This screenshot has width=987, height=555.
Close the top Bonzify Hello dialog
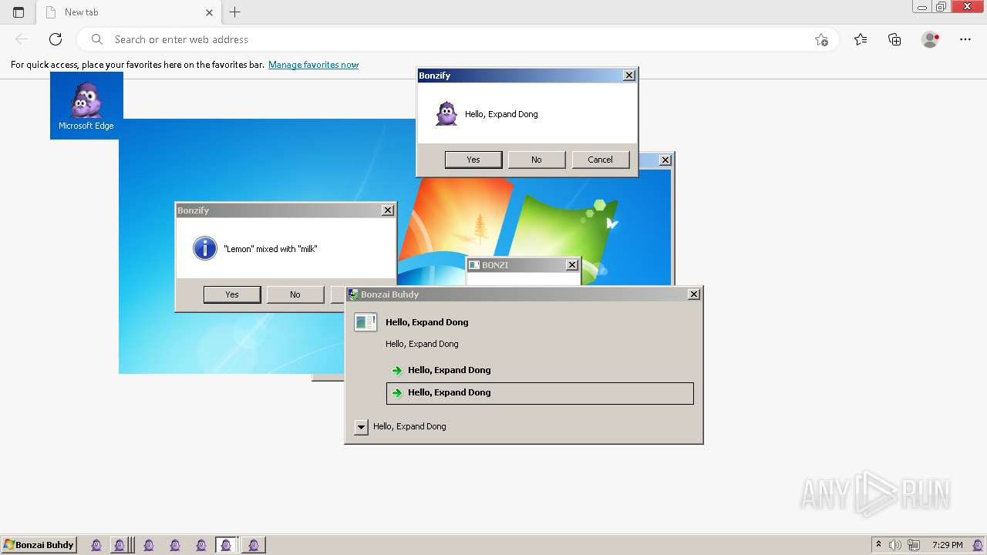[x=629, y=75]
